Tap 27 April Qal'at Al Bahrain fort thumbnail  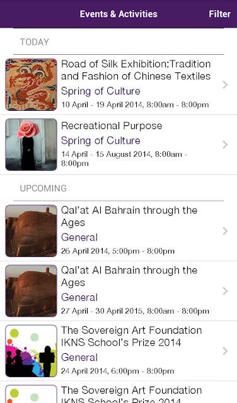pyautogui.click(x=31, y=291)
